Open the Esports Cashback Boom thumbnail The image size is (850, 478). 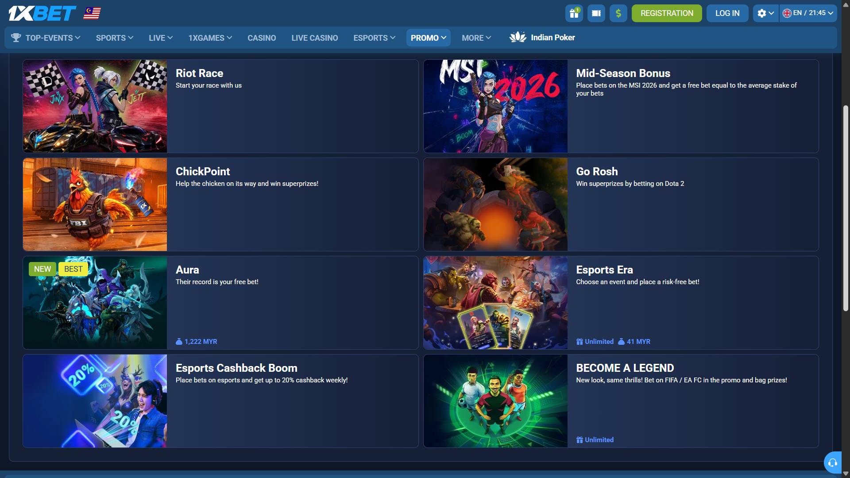[95, 401]
